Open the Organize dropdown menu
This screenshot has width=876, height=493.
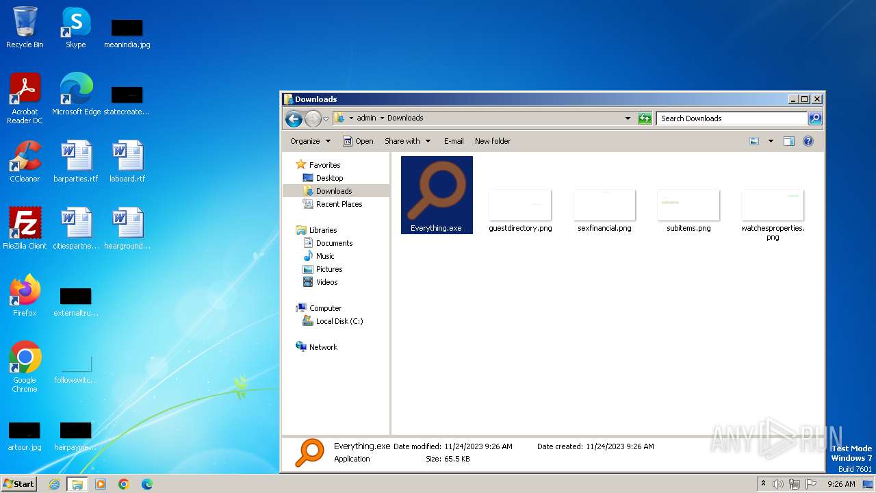pos(310,141)
